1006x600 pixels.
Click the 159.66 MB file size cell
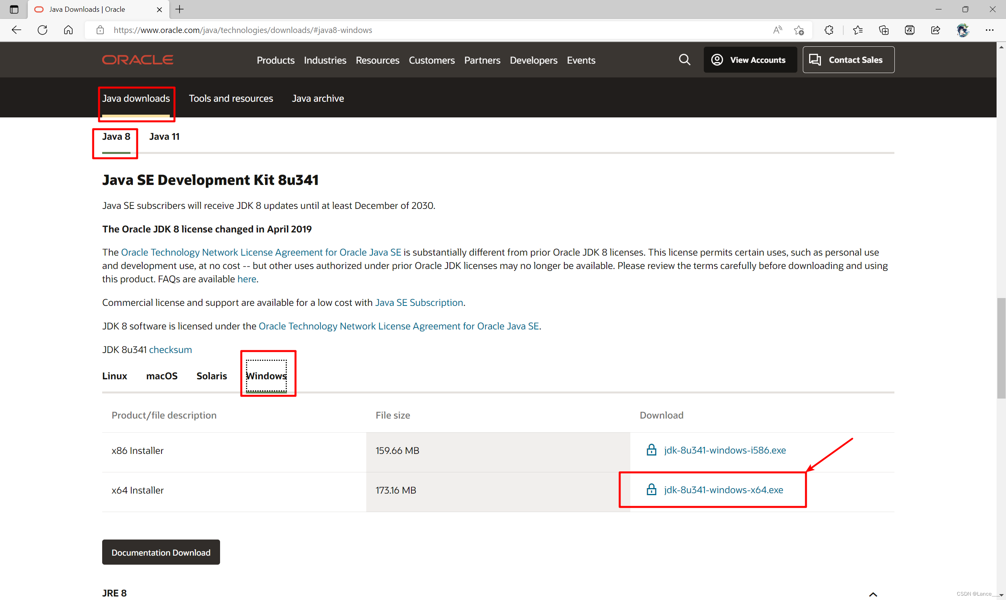point(498,452)
